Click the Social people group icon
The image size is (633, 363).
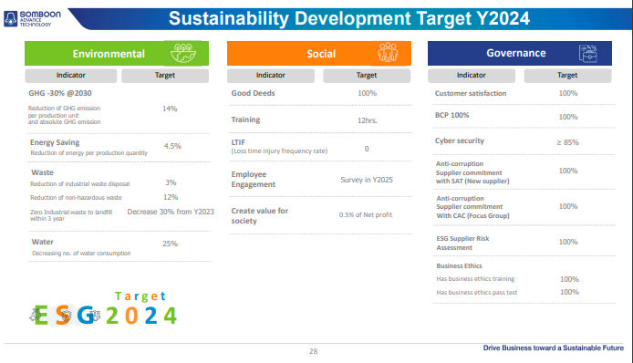(388, 53)
